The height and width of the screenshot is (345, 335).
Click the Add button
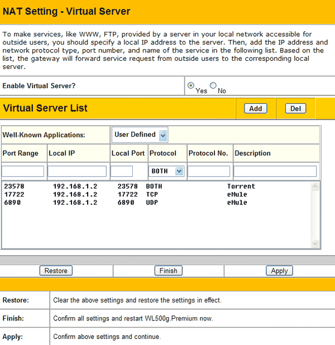click(255, 109)
